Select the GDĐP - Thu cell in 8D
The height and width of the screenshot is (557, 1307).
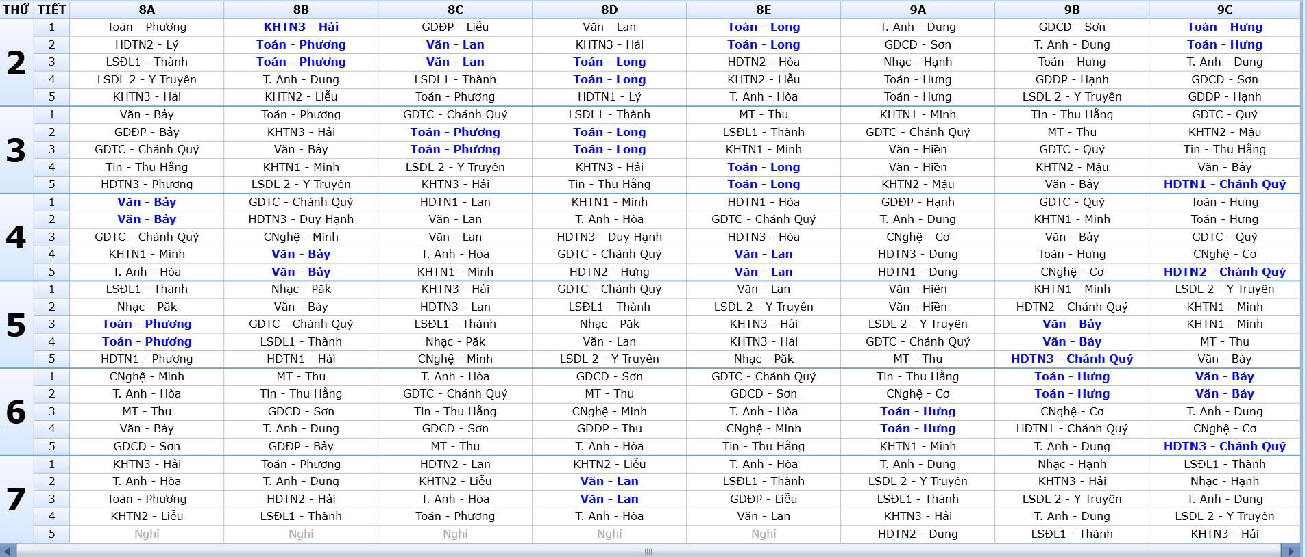tap(609, 428)
